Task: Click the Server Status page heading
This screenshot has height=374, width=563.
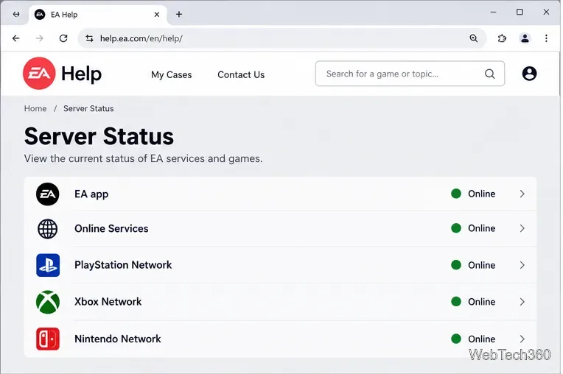Action: (99, 137)
